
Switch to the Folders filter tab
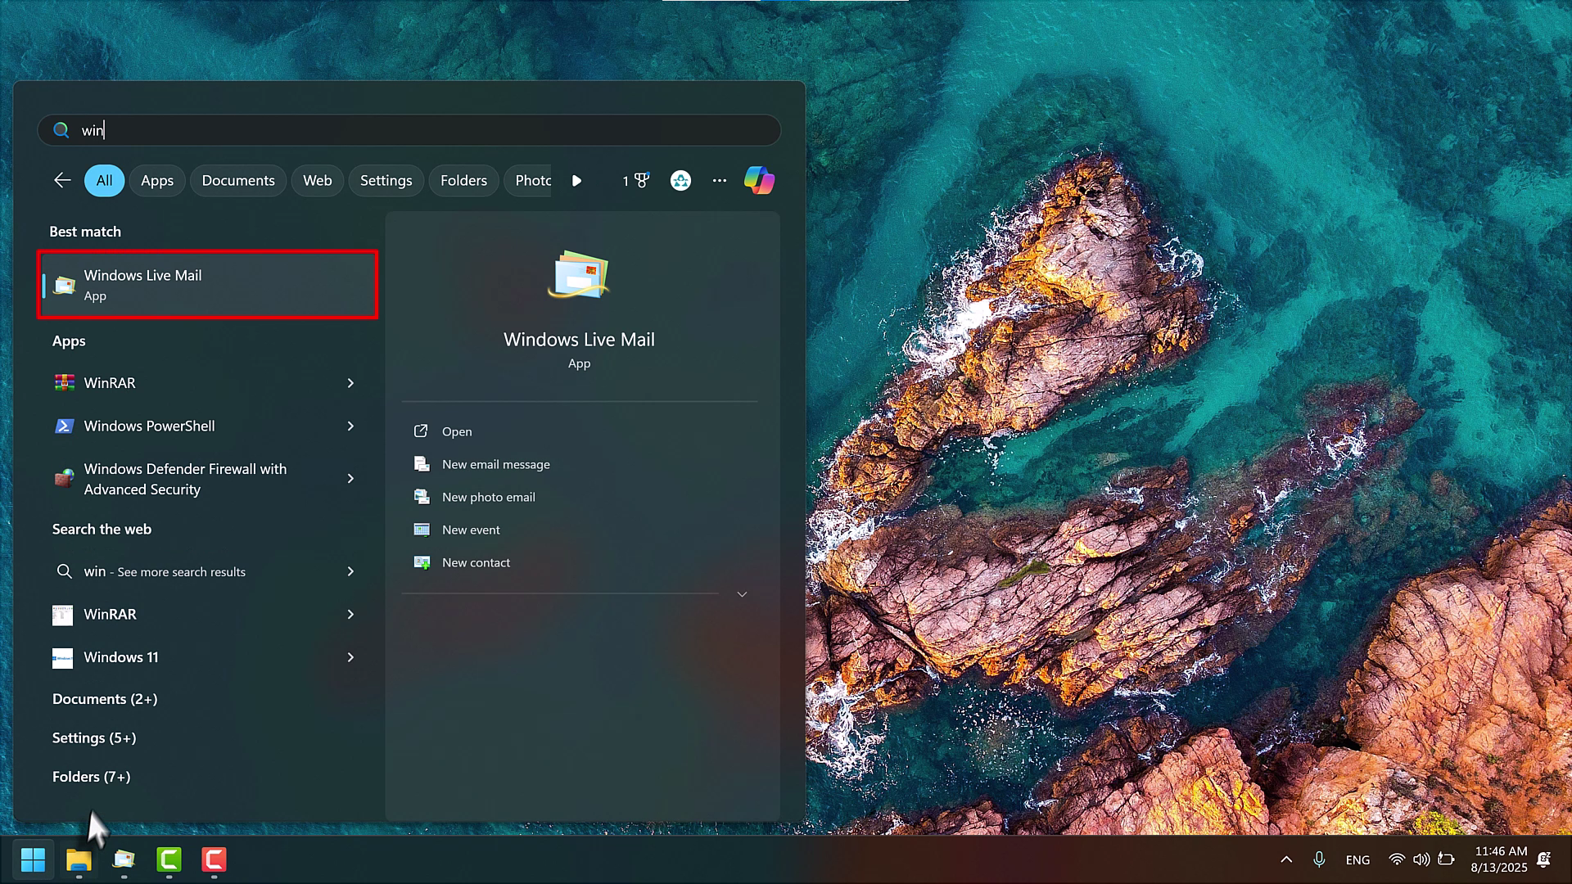(463, 180)
